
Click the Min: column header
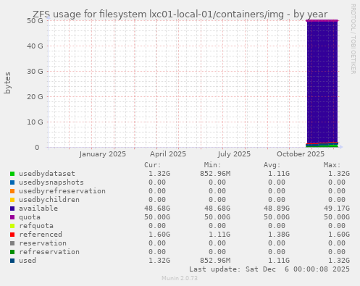(x=212, y=165)
